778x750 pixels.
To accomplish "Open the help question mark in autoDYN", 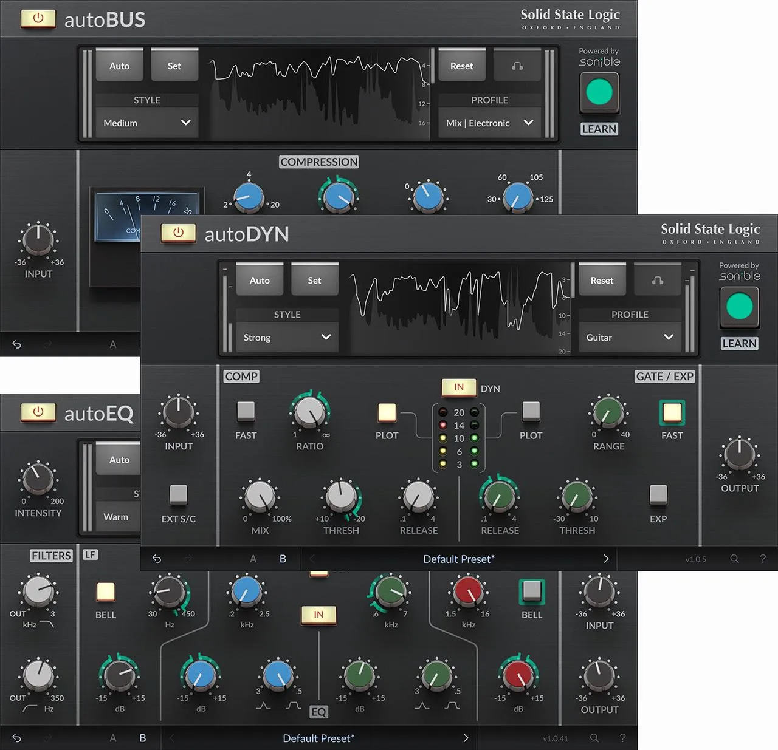I will (x=763, y=559).
